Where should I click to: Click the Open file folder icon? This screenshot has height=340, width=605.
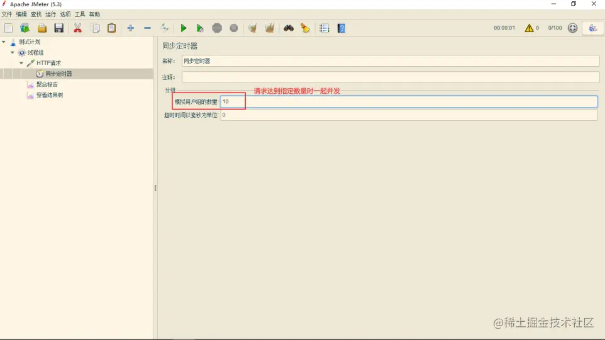click(42, 28)
